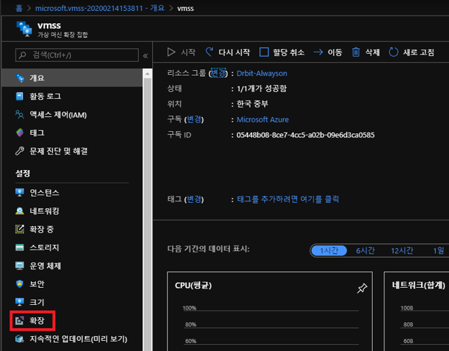Click the 시작 play triangle icon

pos(171,52)
